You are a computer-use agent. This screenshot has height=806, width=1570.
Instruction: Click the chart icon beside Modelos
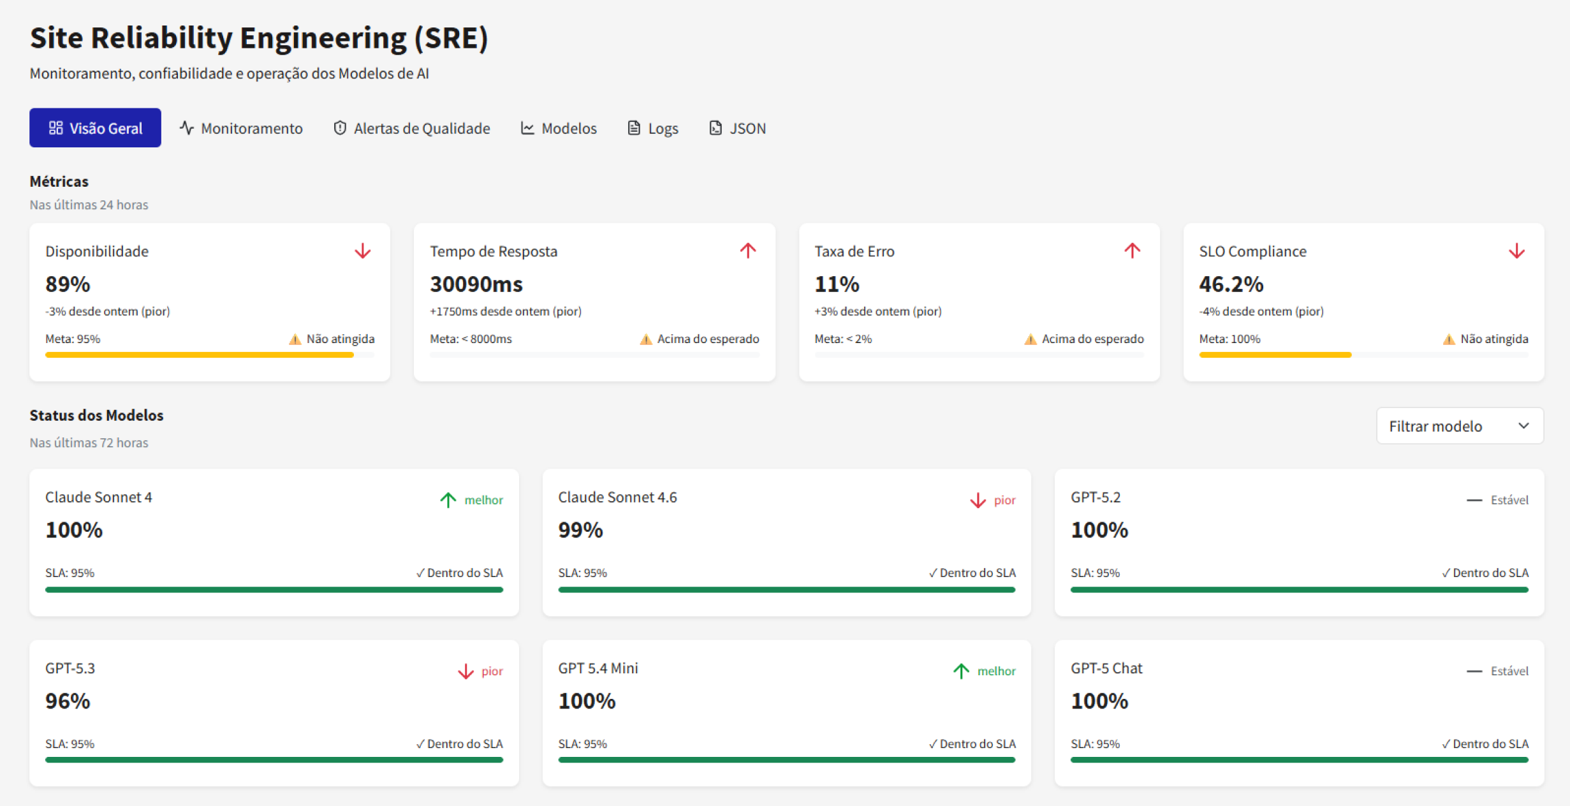click(527, 128)
